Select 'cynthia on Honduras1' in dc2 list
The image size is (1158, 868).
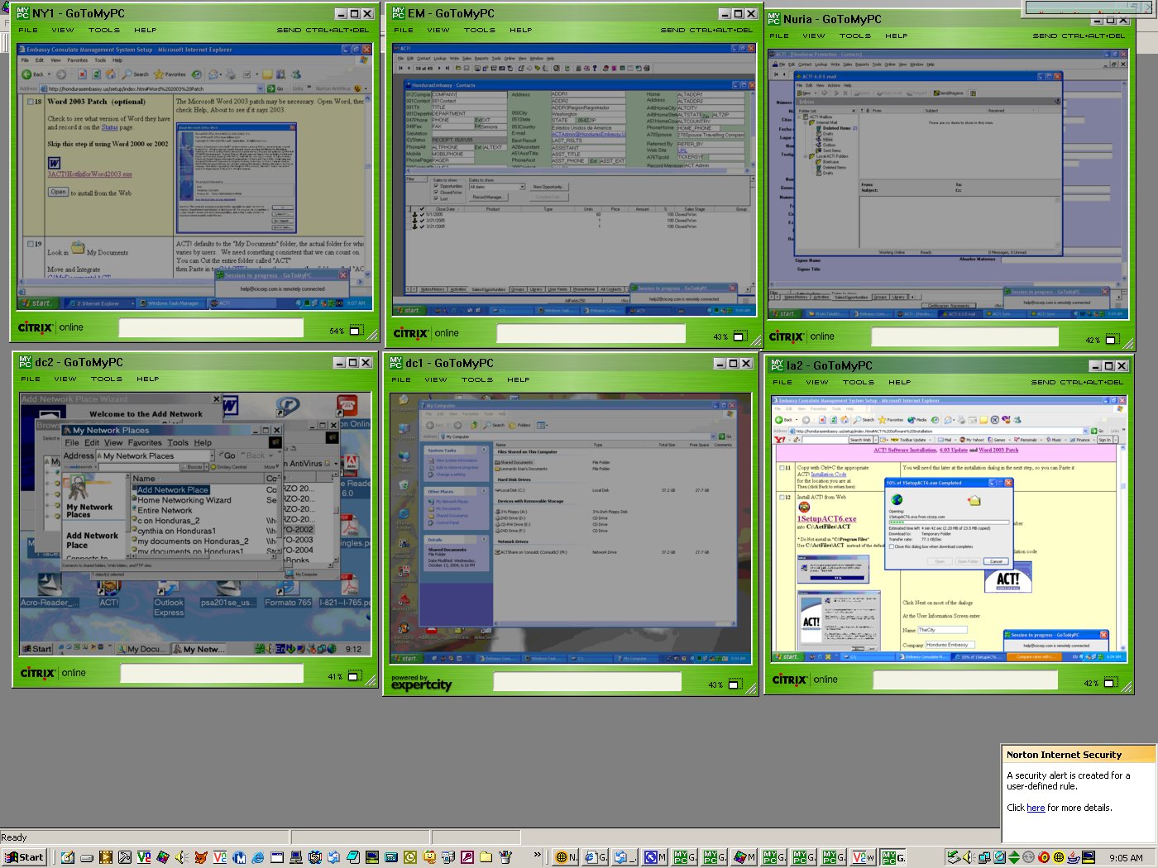(x=175, y=531)
